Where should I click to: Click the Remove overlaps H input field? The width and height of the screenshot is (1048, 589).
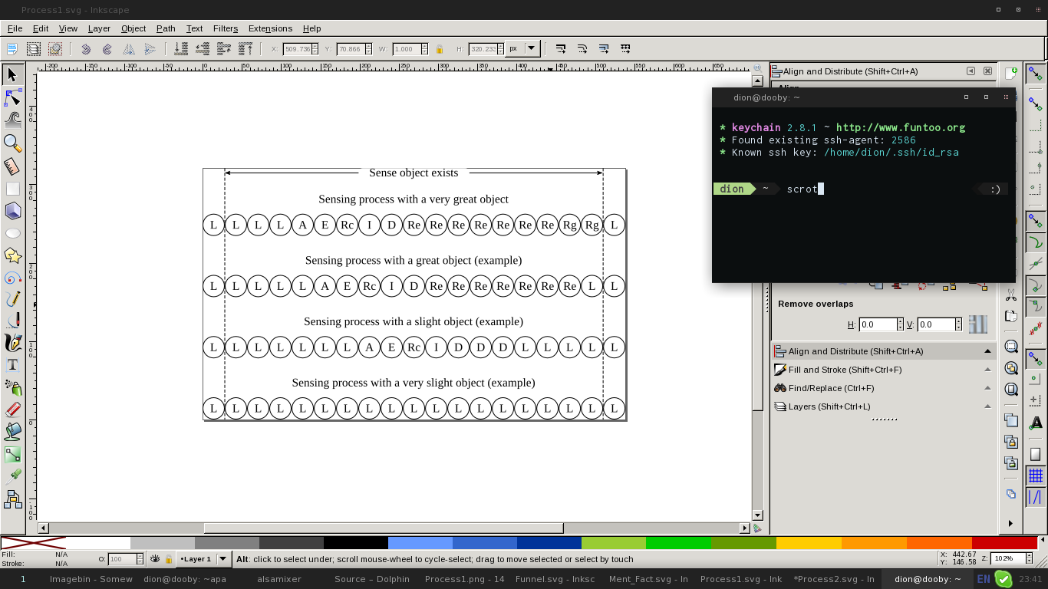pyautogui.click(x=878, y=324)
